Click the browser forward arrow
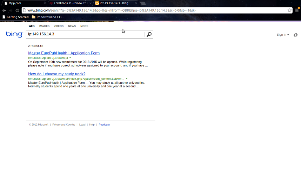Viewport: 301px width, 182px height. click(x=11, y=10)
